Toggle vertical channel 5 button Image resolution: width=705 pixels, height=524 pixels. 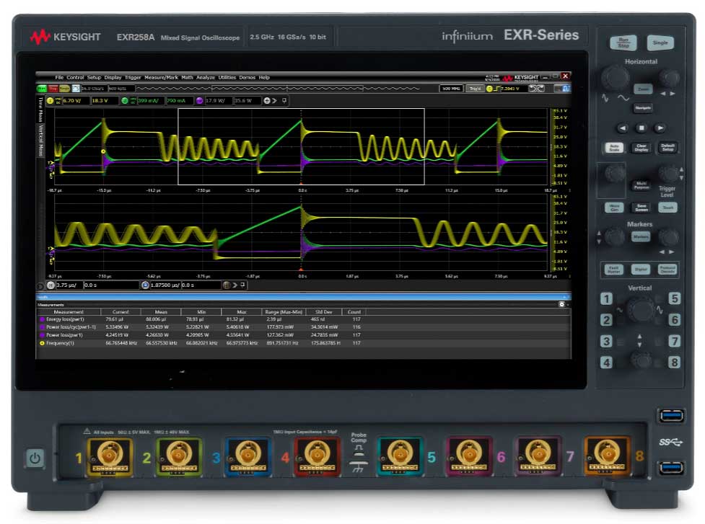674,298
